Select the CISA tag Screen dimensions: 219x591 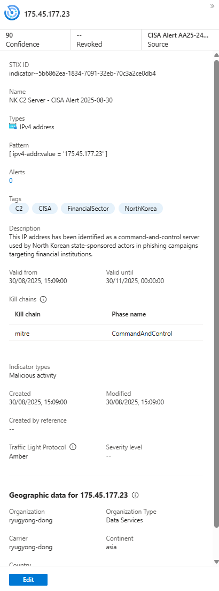click(x=45, y=209)
